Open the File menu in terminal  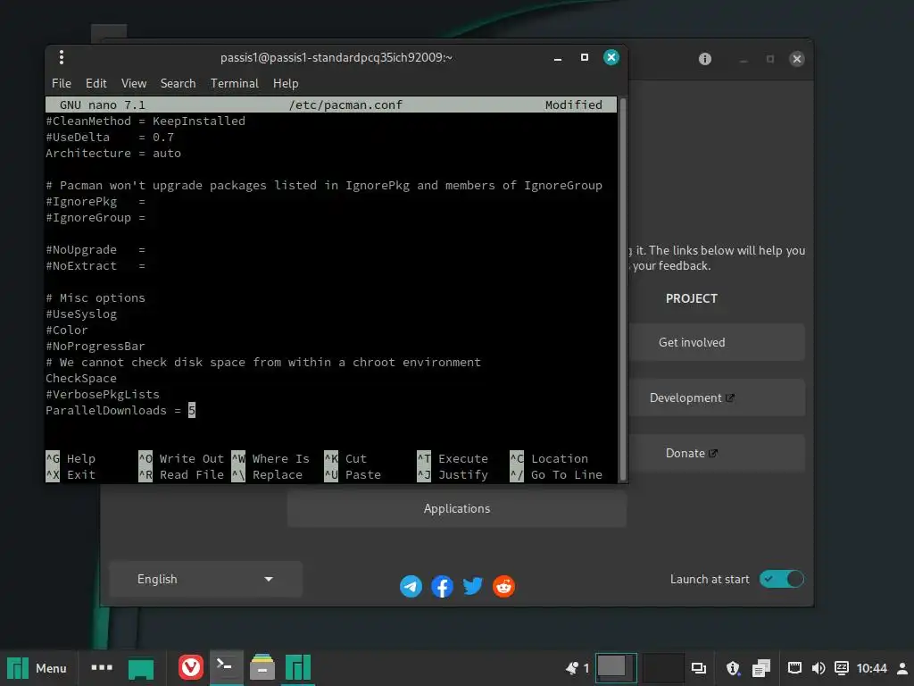[62, 83]
